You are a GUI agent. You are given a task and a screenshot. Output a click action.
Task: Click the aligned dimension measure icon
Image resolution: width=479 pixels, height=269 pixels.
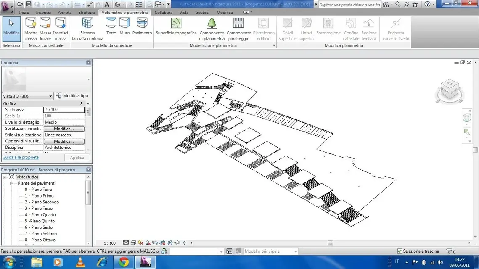pos(90,4)
